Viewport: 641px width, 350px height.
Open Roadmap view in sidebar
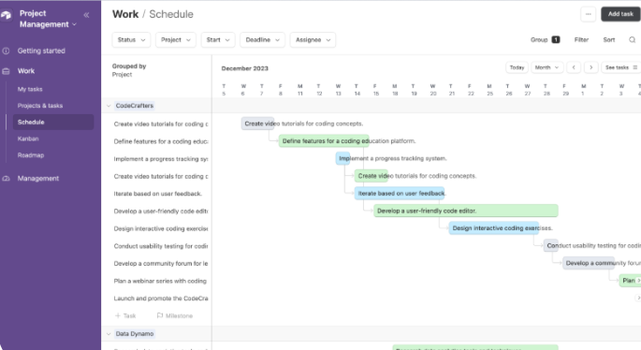click(31, 155)
